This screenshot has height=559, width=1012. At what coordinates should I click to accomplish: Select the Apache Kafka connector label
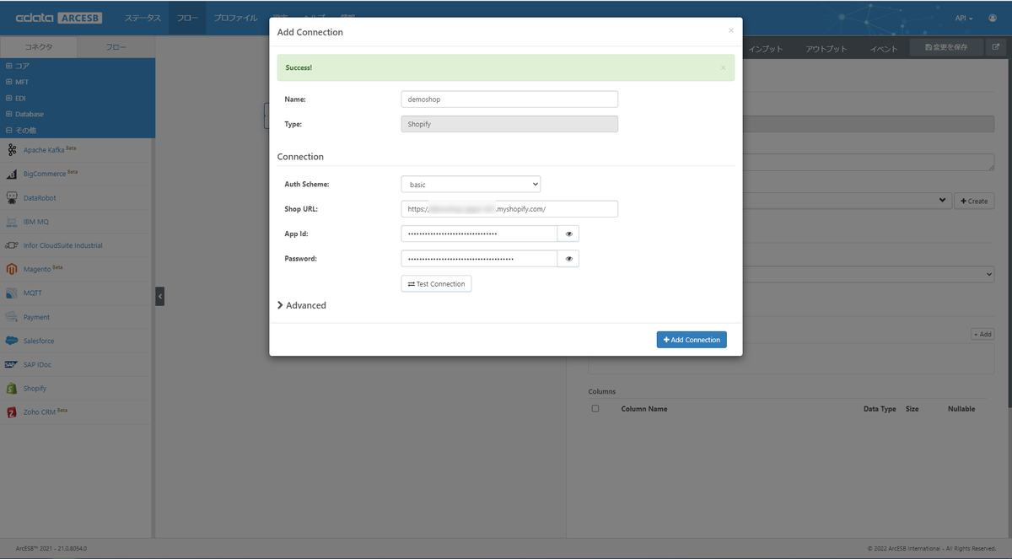click(x=44, y=150)
